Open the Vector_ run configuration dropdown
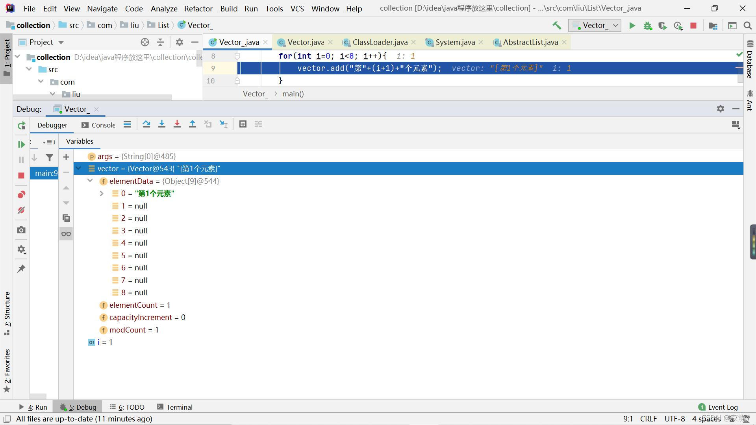 [595, 26]
